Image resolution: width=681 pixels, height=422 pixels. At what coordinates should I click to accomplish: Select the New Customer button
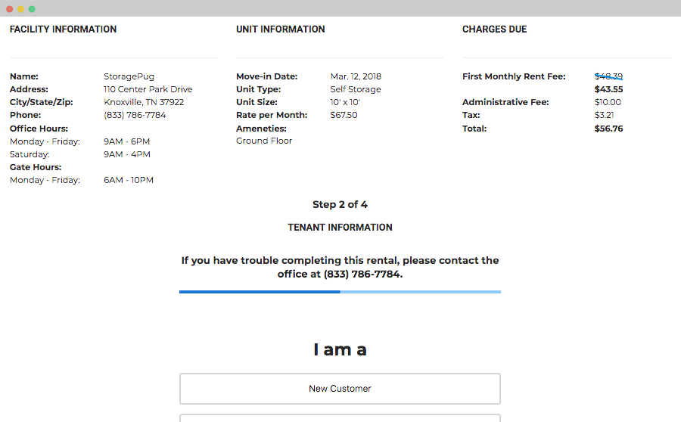pos(340,389)
